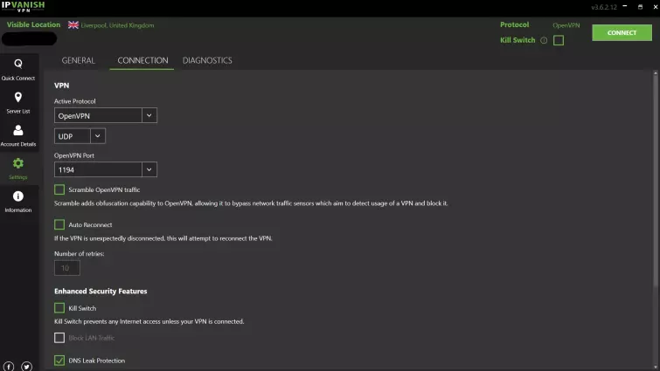The image size is (660, 371).
Task: Open the Facebook icon link
Action: [x=9, y=367]
